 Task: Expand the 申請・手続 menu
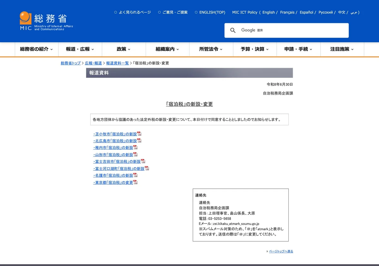pos(298,49)
